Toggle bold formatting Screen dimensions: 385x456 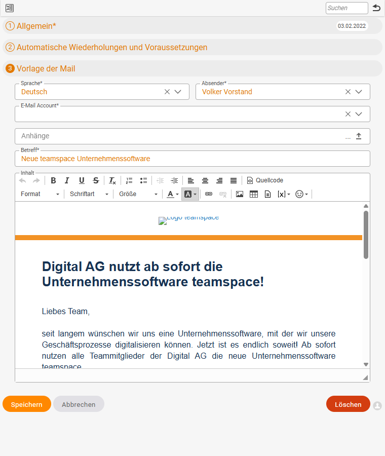[x=53, y=180]
